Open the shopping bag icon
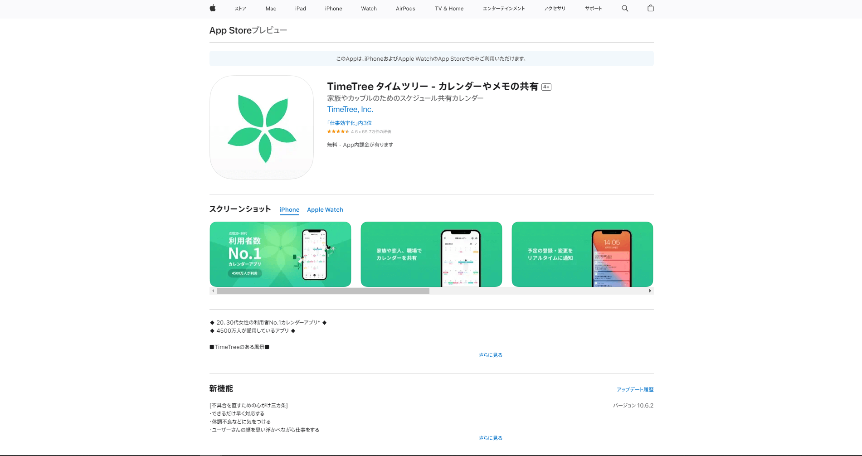 coord(651,8)
